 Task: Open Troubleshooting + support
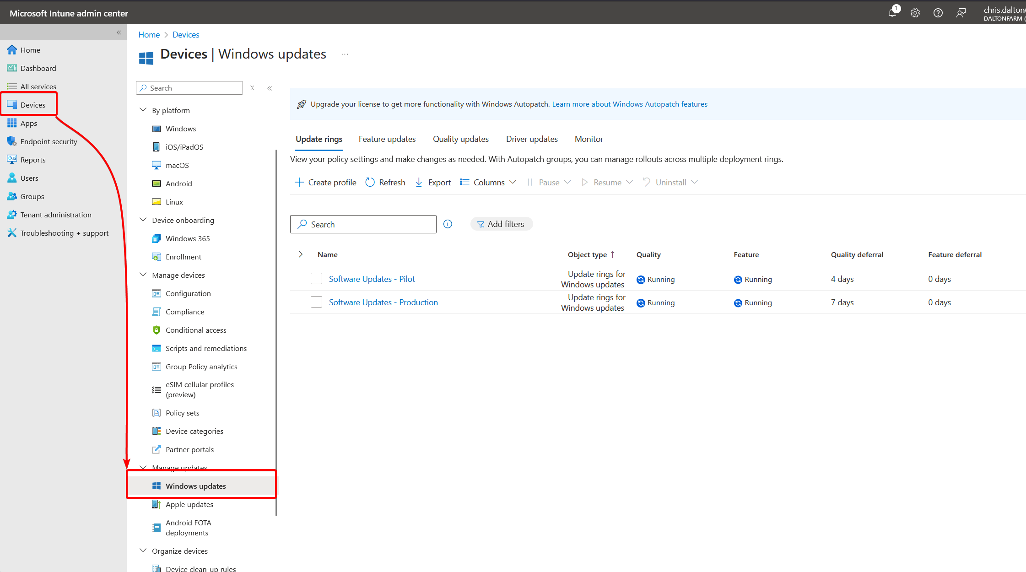64,233
